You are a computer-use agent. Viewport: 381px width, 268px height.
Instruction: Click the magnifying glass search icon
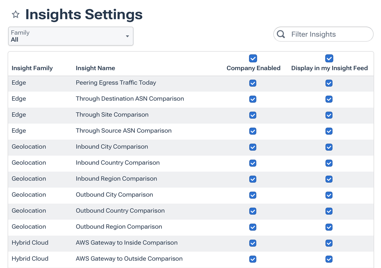pyautogui.click(x=281, y=34)
